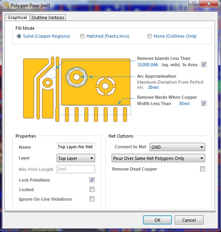Open the Outline Vertices tab
Image resolution: width=221 pixels, height=232 pixels.
pyautogui.click(x=48, y=17)
